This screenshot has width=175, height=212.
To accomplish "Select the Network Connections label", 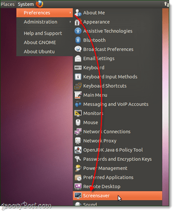I will pos(107,132).
